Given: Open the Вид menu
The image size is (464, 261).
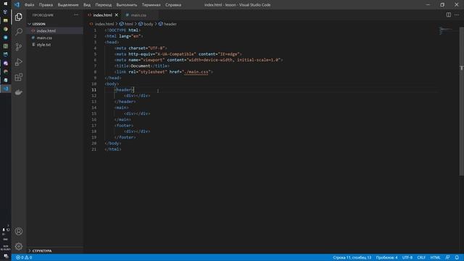Looking at the screenshot, I should [x=87, y=5].
